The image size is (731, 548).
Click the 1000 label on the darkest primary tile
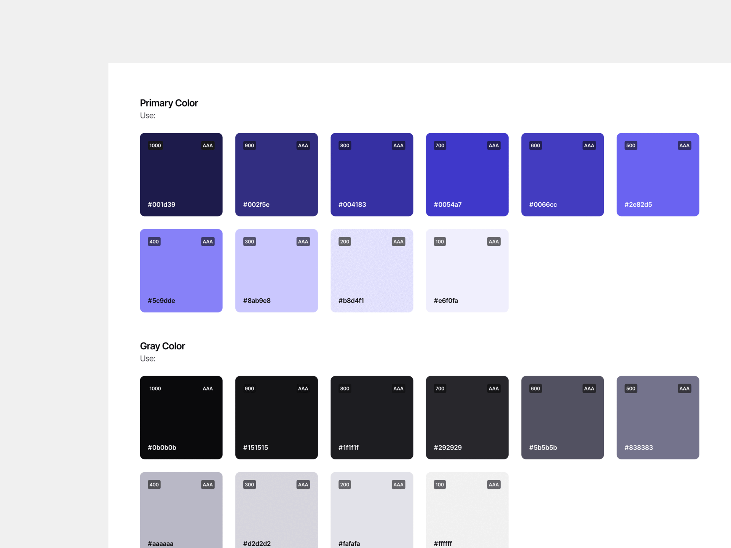pos(155,145)
